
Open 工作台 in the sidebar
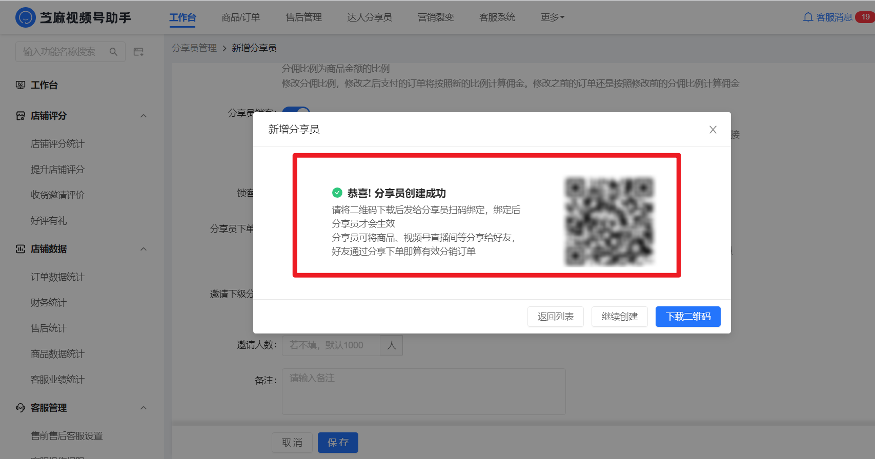click(x=44, y=85)
